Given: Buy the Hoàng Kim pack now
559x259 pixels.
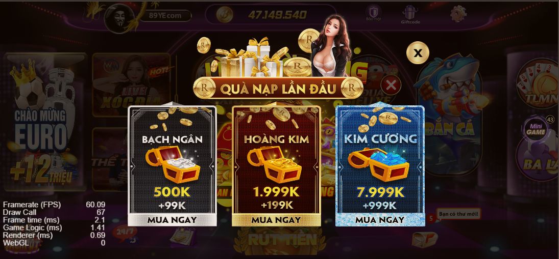Looking at the screenshot, I should pyautogui.click(x=276, y=219).
